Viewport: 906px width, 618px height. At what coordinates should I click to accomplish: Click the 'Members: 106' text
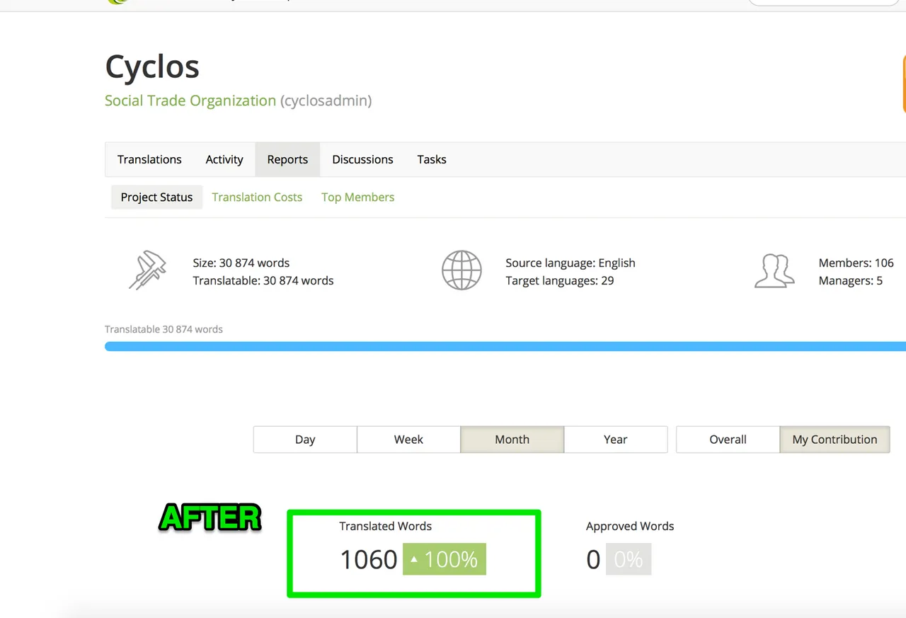(x=856, y=263)
